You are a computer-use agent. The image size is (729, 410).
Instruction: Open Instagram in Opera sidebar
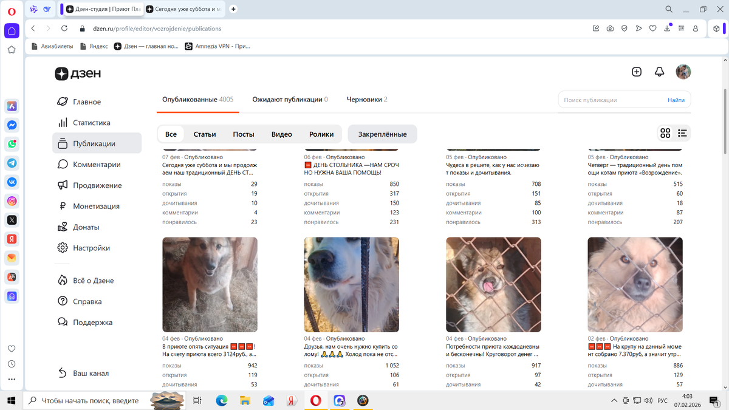pos(12,201)
